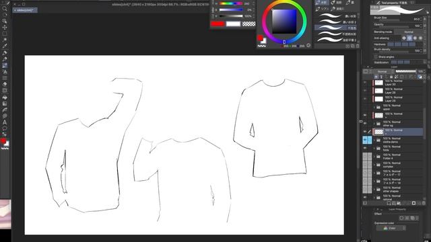
Task: Expand the 'complex' layer folder
Action: (x=374, y=165)
